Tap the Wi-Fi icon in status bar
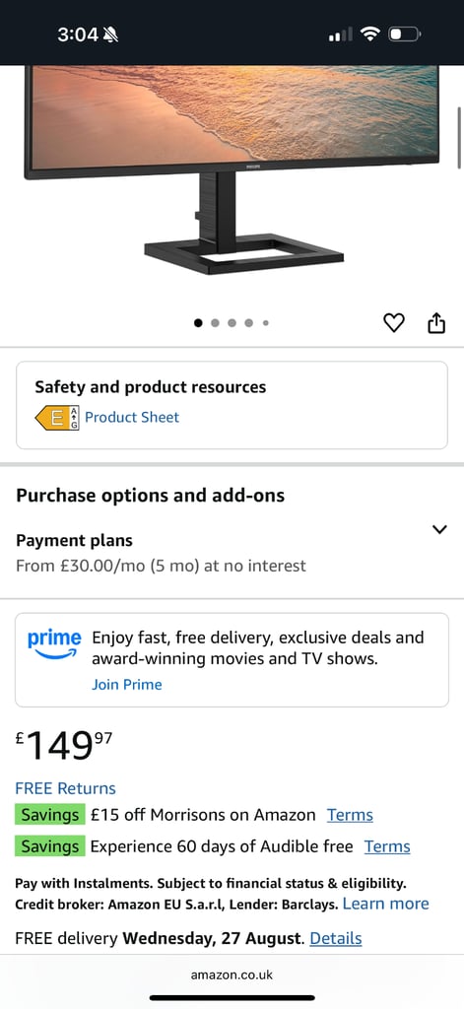 pos(370,34)
